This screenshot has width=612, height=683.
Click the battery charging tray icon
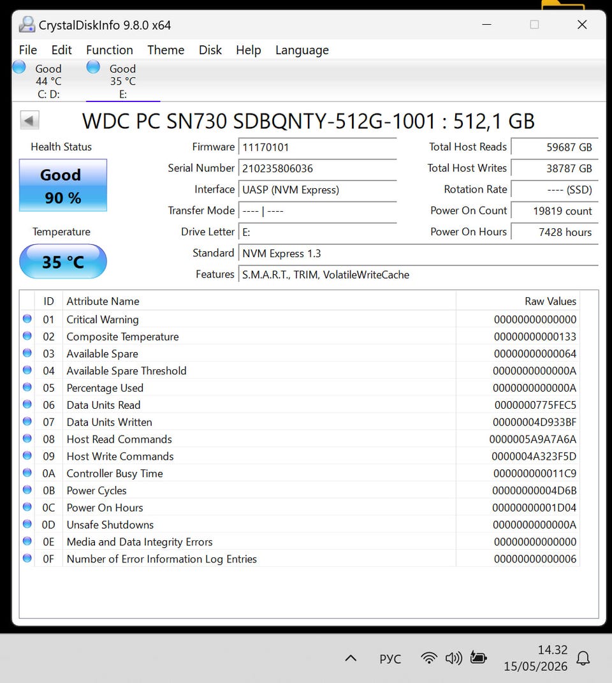click(478, 657)
